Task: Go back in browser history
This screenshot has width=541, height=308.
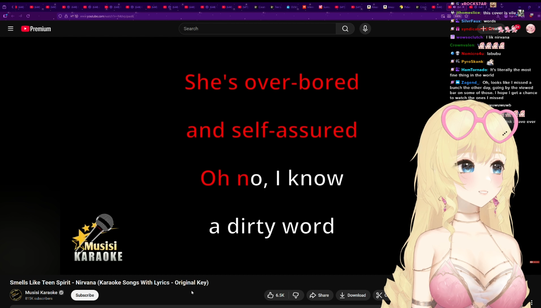Action: [x=13, y=16]
